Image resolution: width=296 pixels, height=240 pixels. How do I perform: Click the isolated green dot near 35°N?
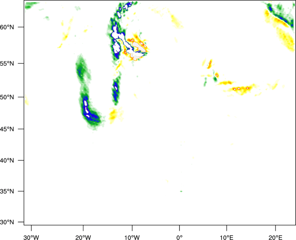pos(181,191)
